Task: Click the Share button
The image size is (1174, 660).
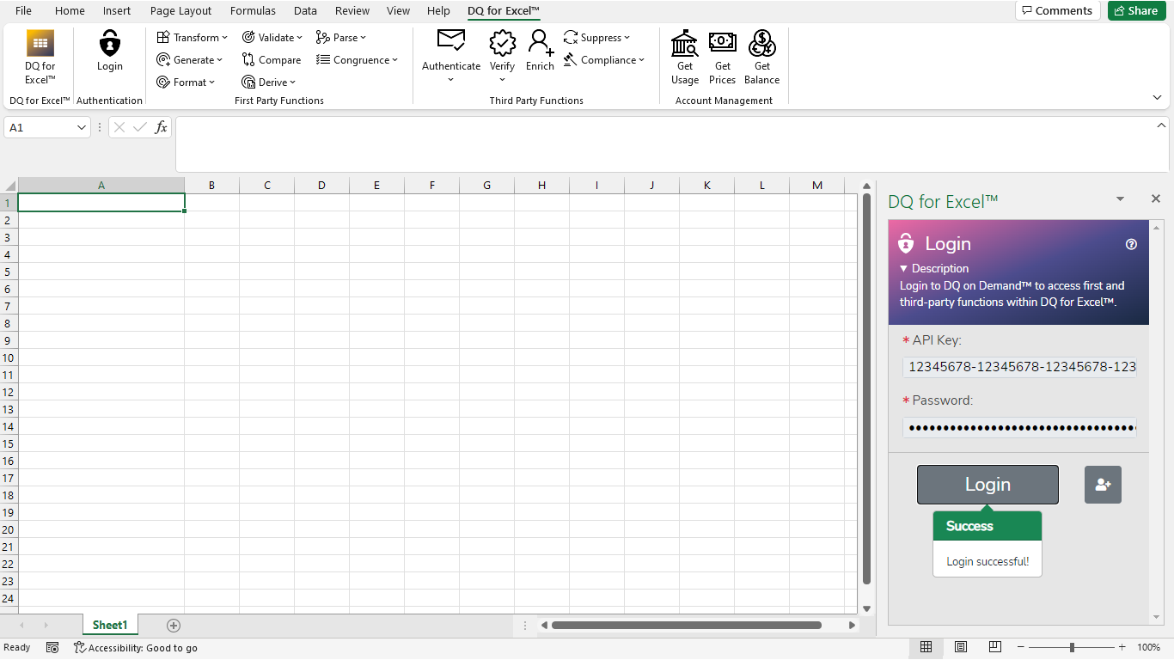Action: (x=1136, y=10)
